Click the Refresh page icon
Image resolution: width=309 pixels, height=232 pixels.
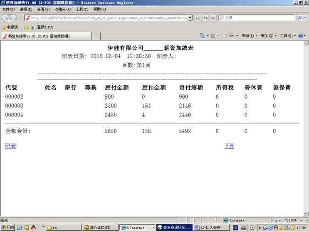205,18
